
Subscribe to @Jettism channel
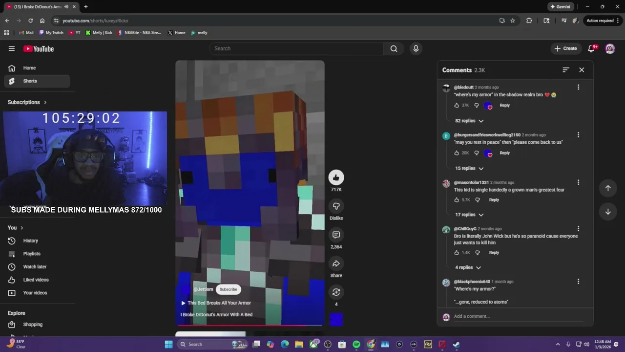coord(228,289)
